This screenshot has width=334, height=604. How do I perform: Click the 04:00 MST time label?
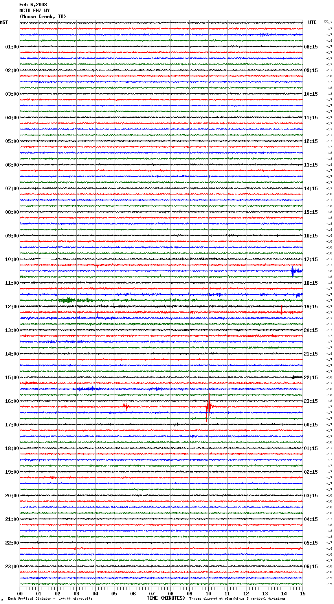click(12, 118)
